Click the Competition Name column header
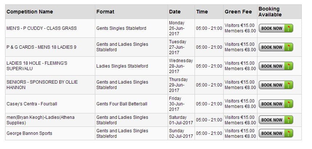312x149 pixels. tap(30, 12)
